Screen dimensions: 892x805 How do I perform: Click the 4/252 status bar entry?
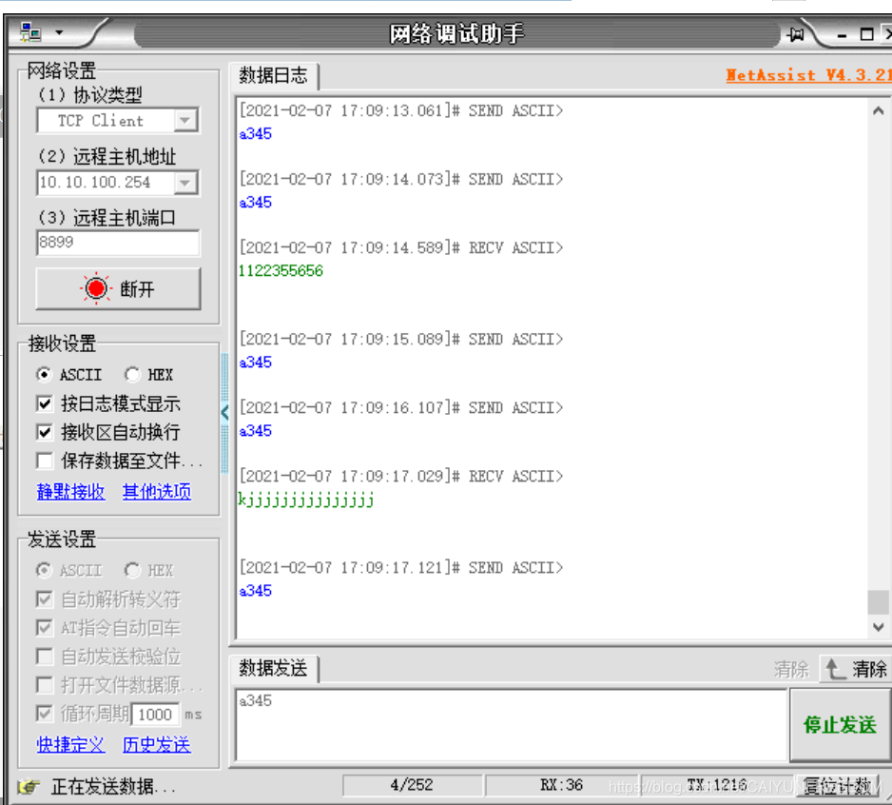click(412, 786)
